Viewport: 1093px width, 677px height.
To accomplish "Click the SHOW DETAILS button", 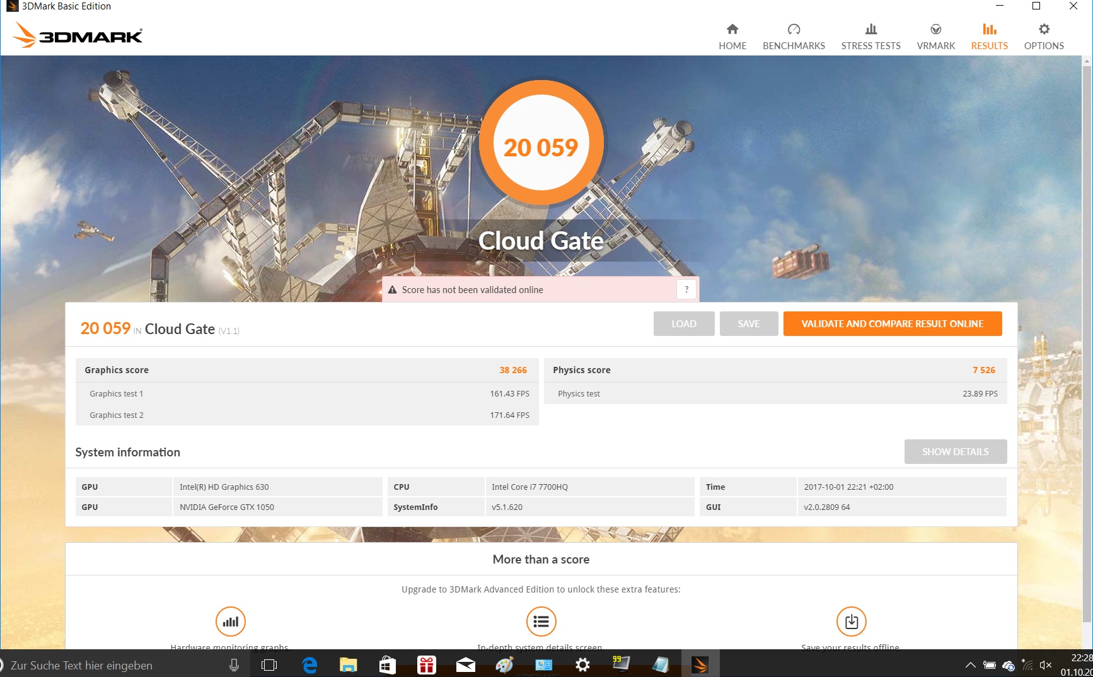I will coord(956,451).
